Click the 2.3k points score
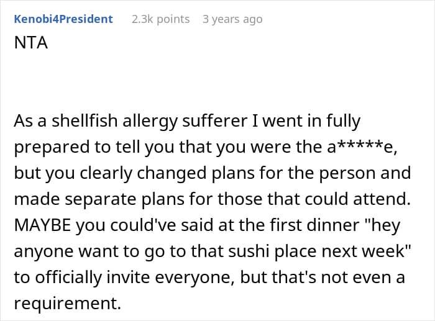435x321 pixels. 160,19
